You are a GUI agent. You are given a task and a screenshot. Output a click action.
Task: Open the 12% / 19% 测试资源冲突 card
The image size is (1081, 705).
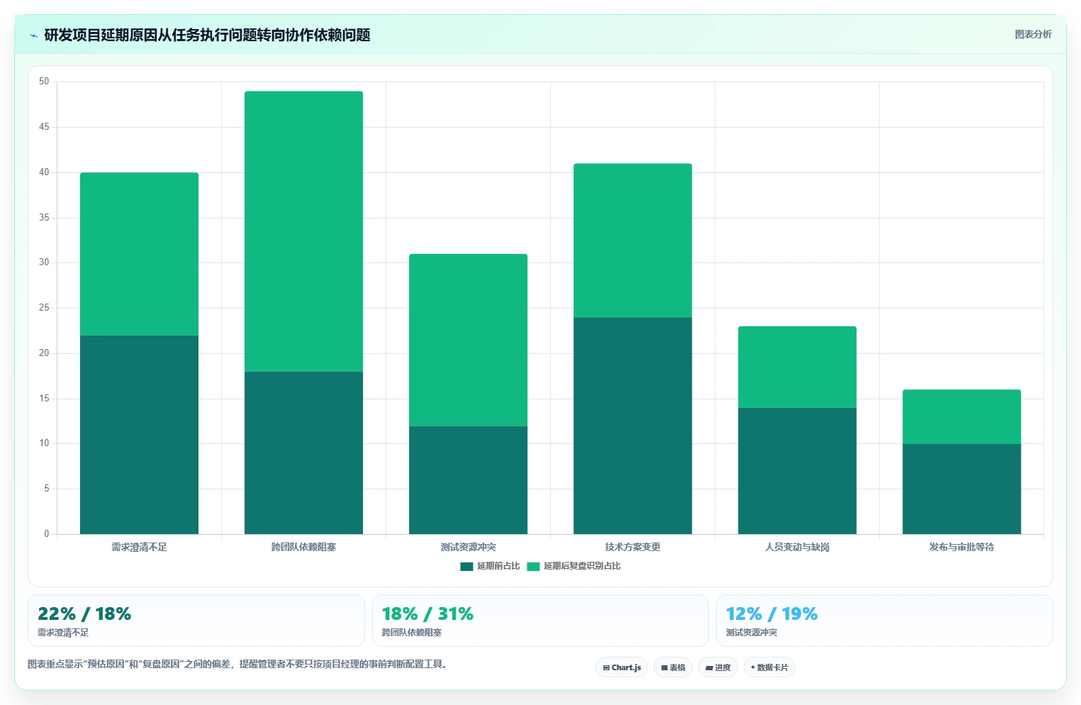884,621
